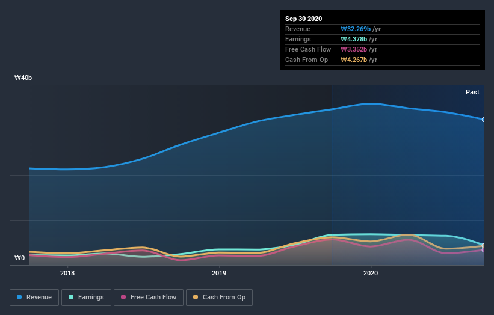Click the orange Cash From Op endpoint marker
The width and height of the screenshot is (494, 315).
pyautogui.click(x=484, y=245)
